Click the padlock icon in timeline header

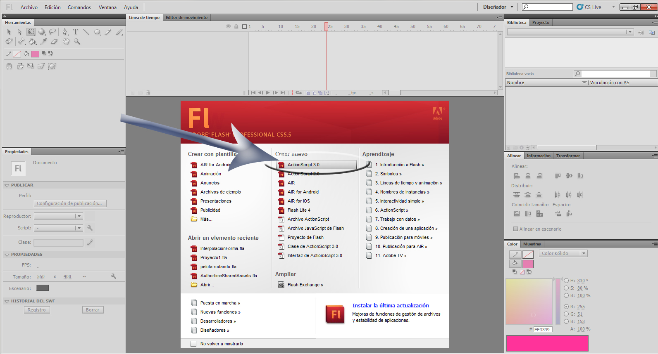tap(236, 26)
